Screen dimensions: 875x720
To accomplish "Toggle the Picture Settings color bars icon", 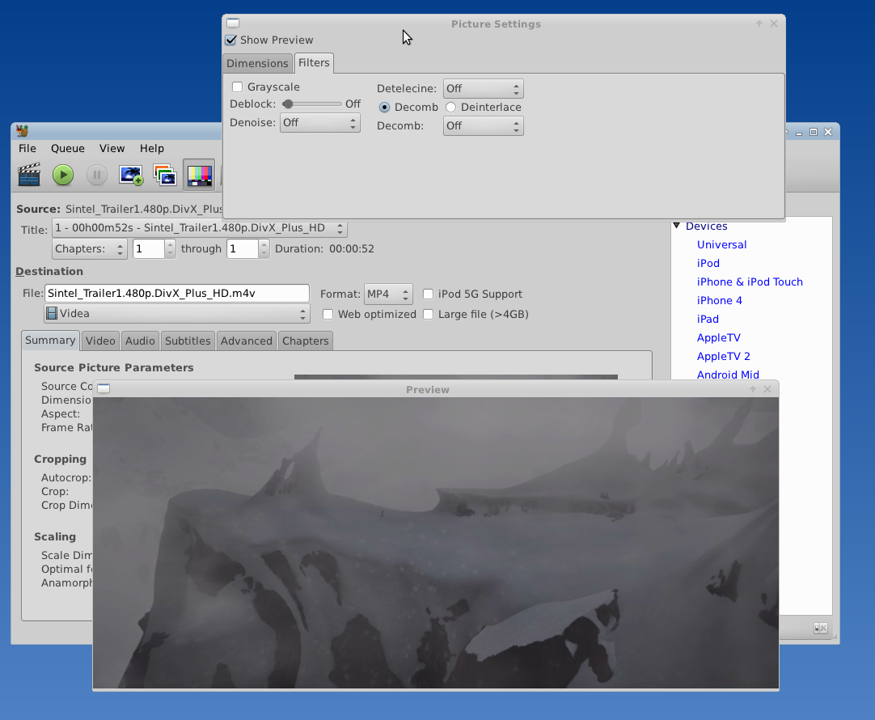I will tap(199, 175).
